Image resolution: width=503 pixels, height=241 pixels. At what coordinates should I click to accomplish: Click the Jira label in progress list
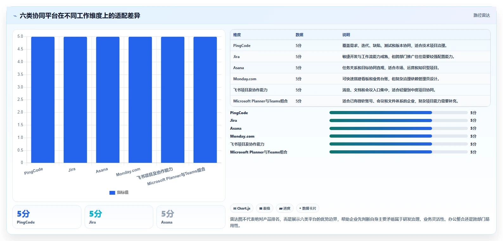click(x=233, y=120)
